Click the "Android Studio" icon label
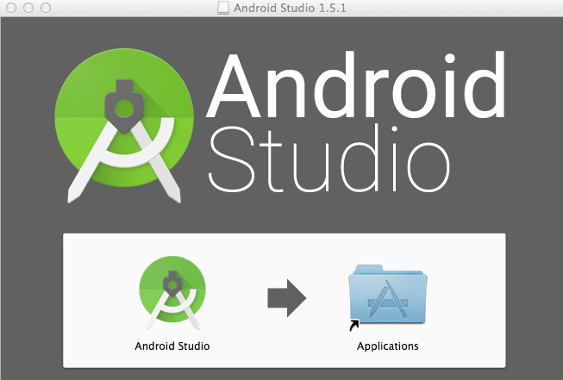This screenshot has width=563, height=380. click(172, 346)
